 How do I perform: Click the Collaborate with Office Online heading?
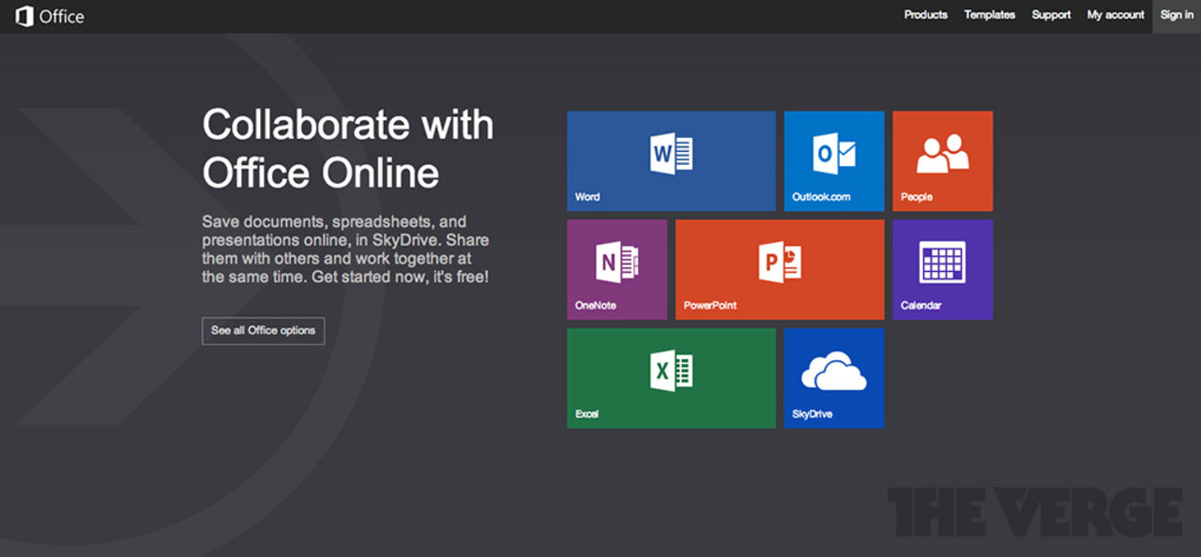click(347, 148)
